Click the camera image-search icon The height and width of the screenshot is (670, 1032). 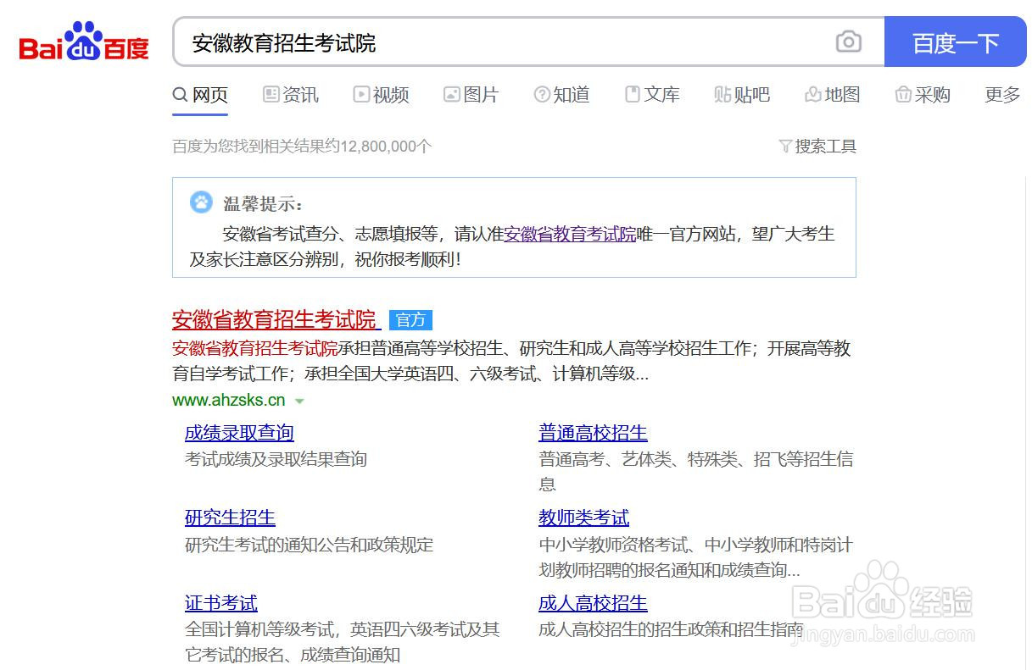point(848,42)
